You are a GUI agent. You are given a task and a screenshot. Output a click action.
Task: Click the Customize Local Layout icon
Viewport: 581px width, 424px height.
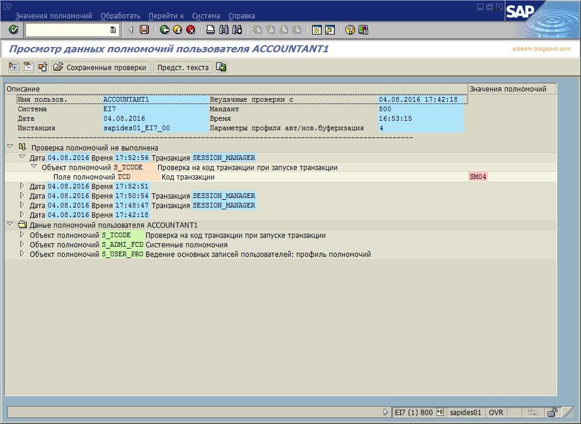tap(363, 30)
